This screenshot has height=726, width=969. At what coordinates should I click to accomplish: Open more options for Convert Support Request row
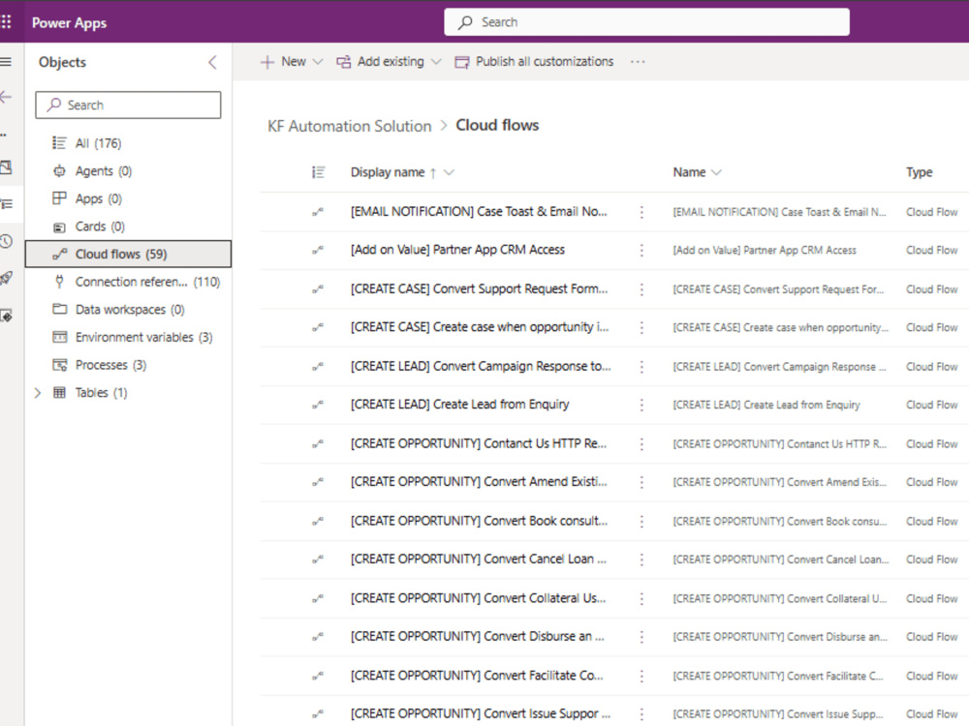click(x=641, y=289)
